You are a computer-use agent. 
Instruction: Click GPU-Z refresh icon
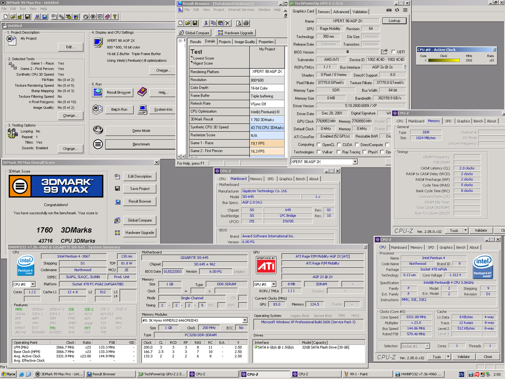tap(397, 10)
